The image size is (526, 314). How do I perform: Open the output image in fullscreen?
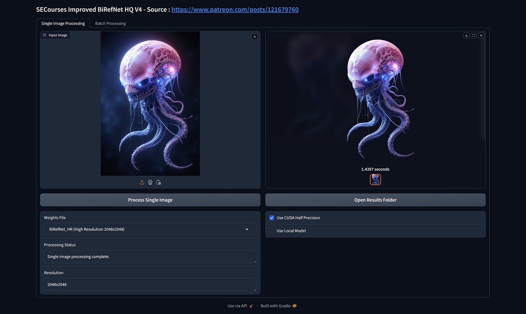click(474, 36)
